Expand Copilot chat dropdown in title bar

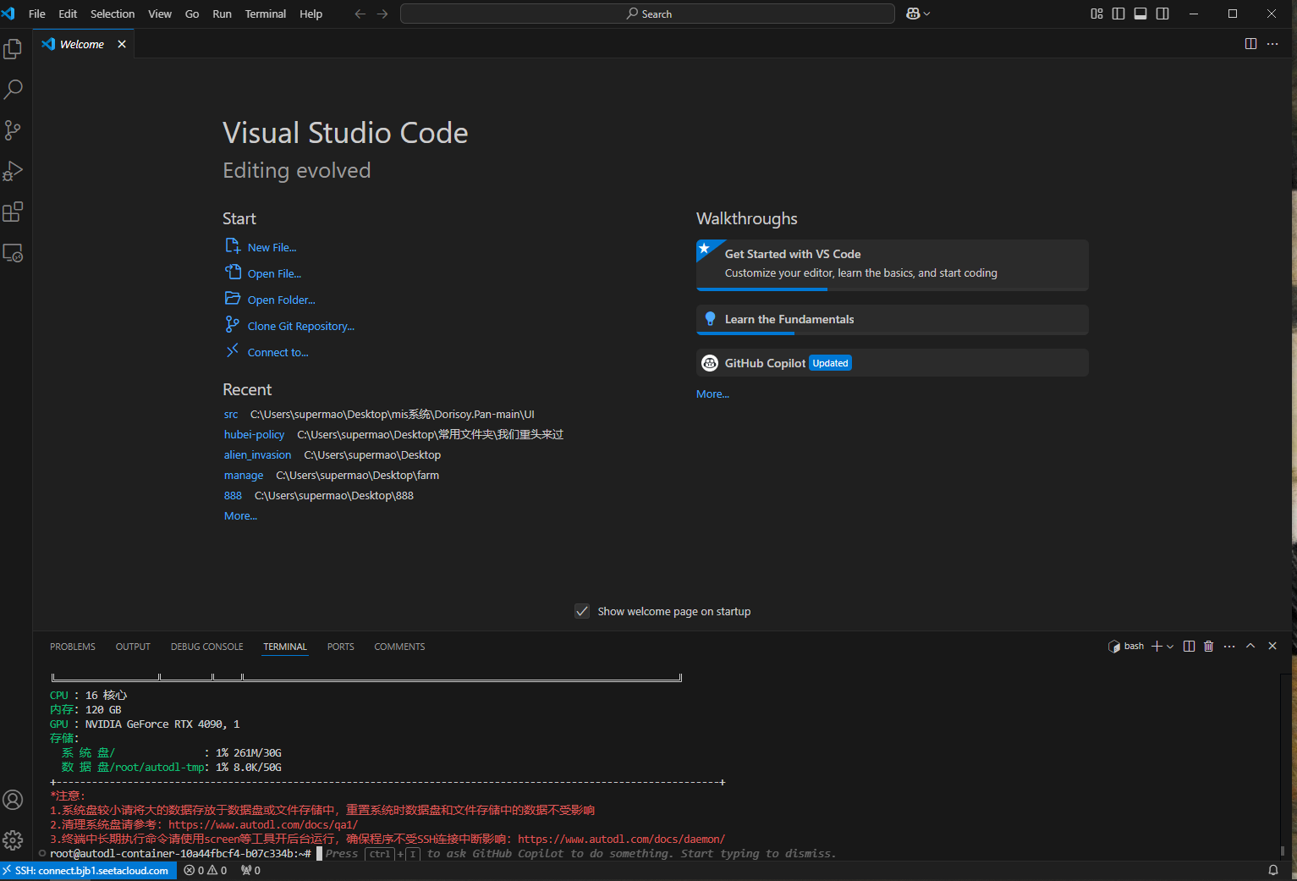pyautogui.click(x=927, y=14)
